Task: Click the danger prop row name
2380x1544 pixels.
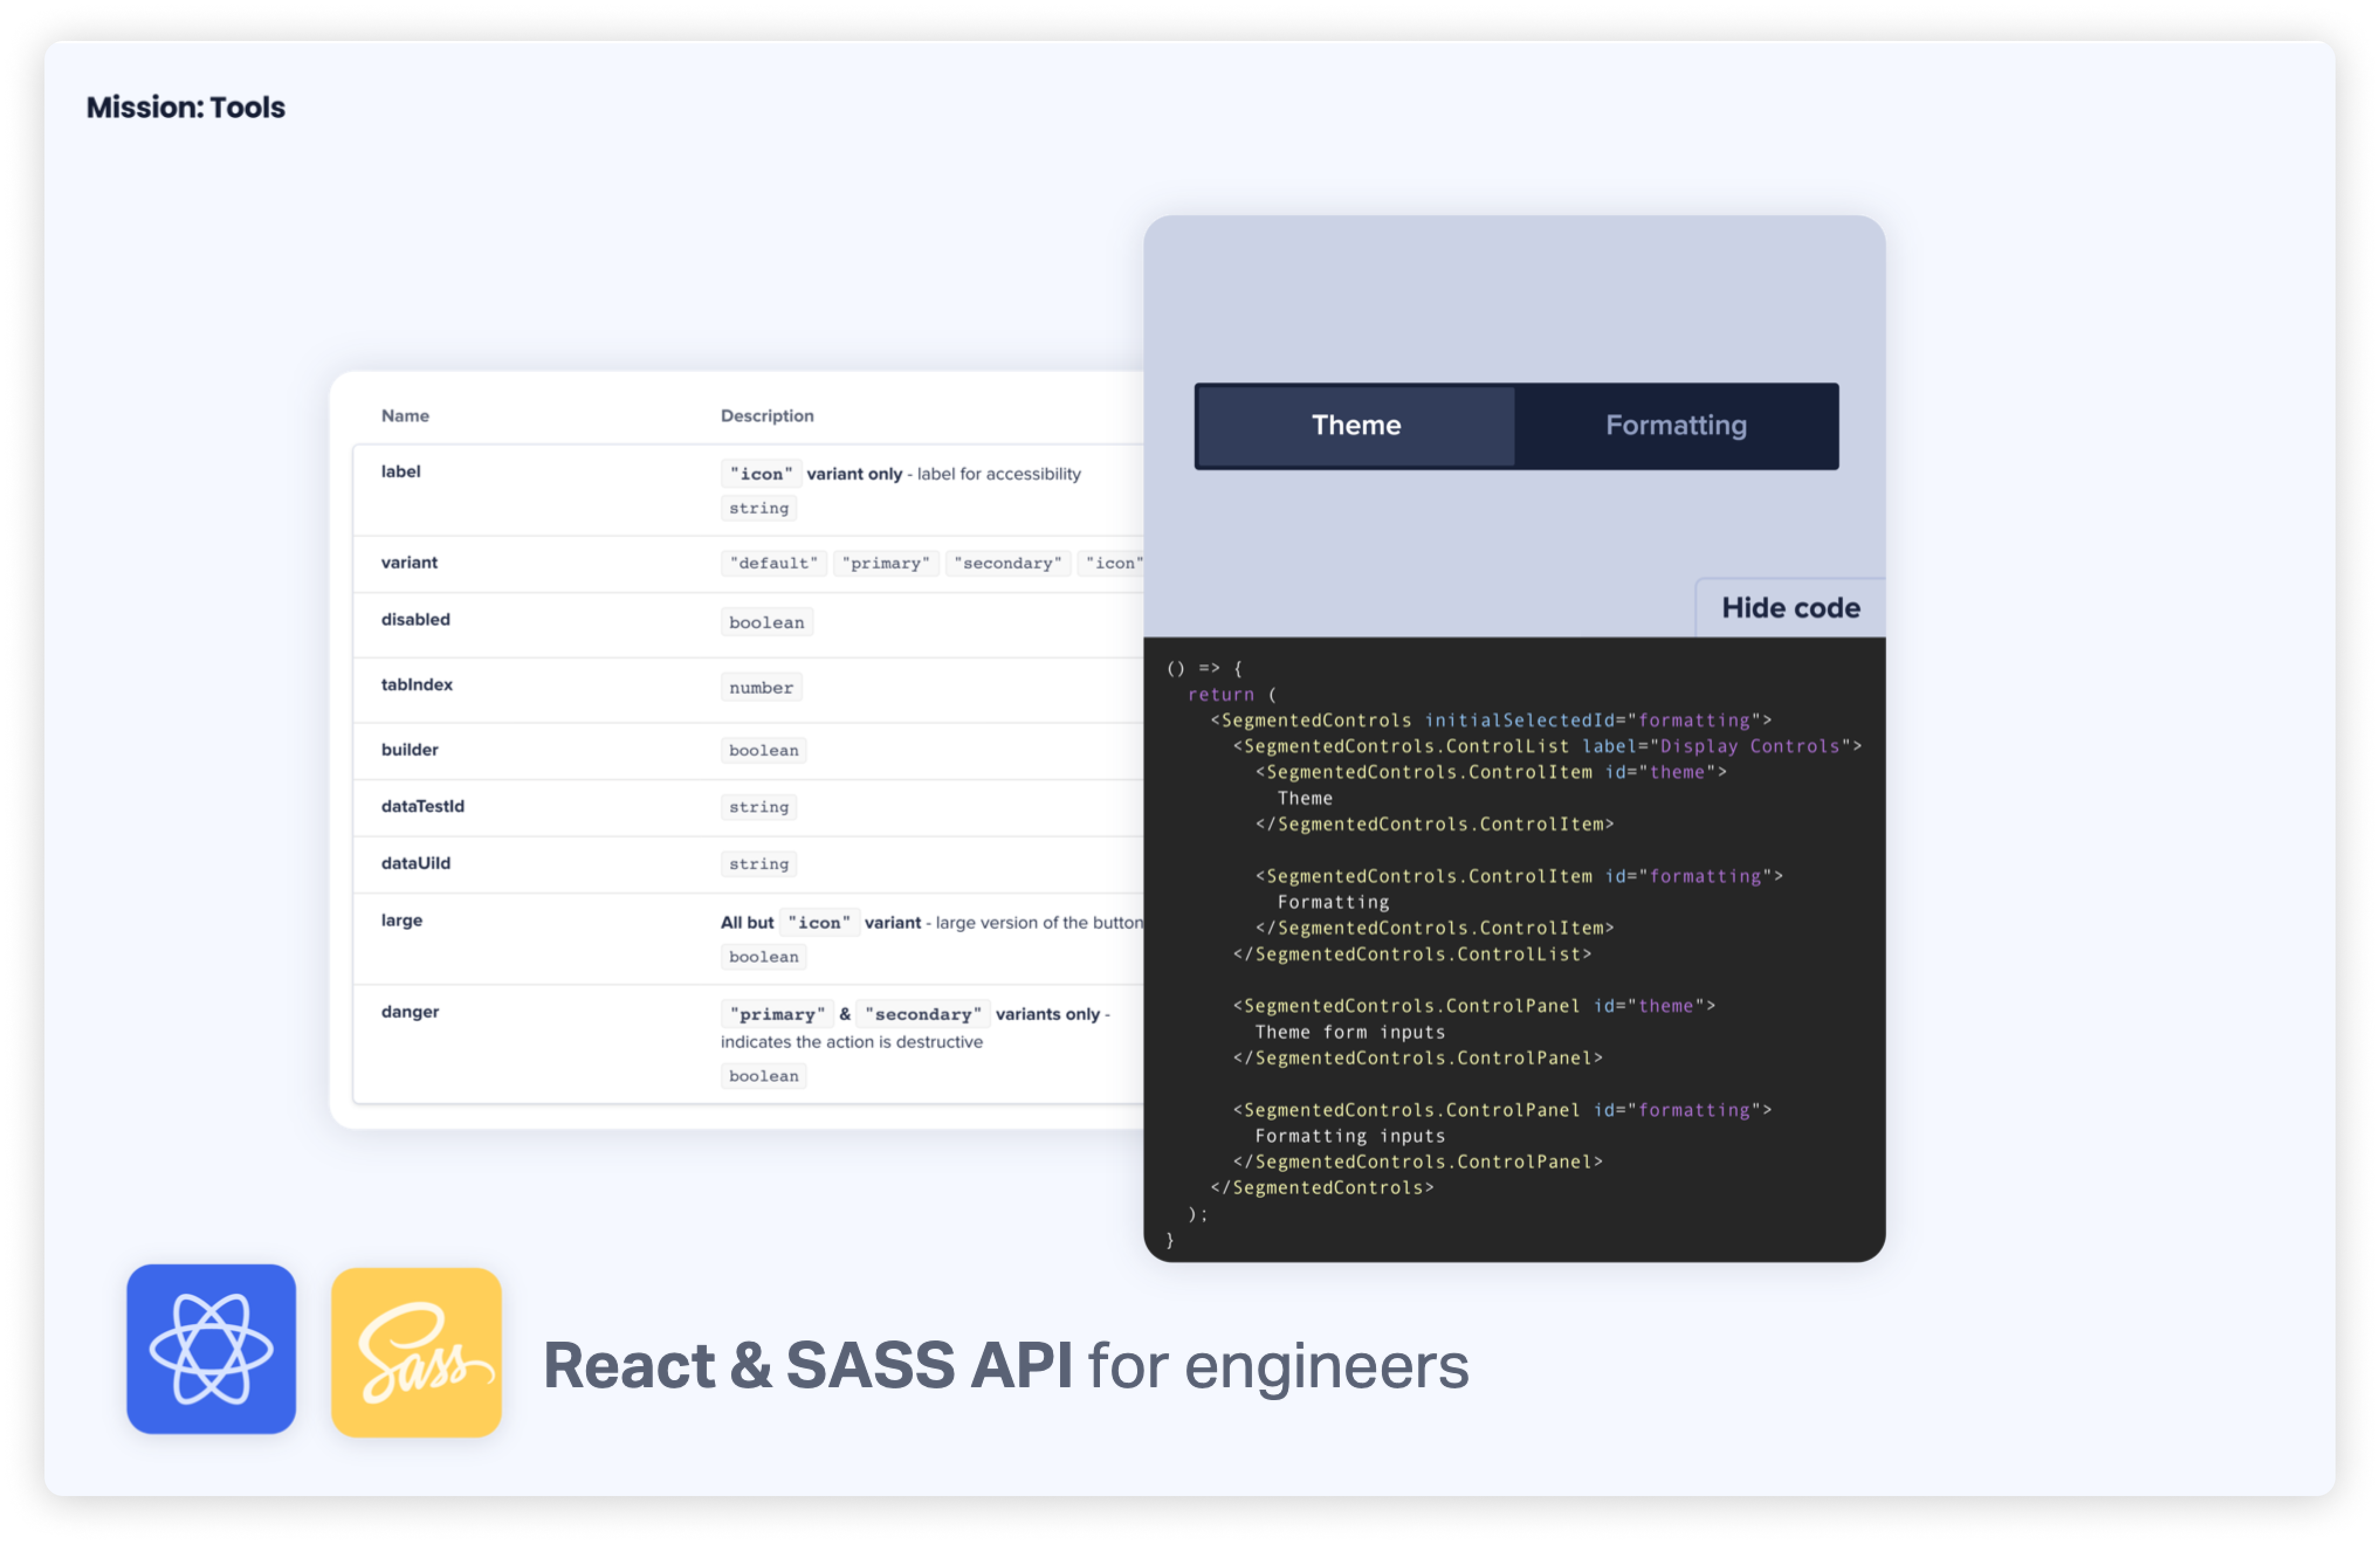Action: click(x=409, y=1011)
